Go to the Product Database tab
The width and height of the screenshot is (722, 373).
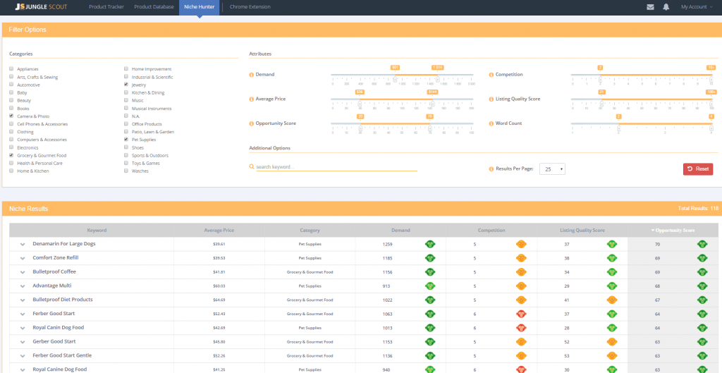pyautogui.click(x=154, y=7)
